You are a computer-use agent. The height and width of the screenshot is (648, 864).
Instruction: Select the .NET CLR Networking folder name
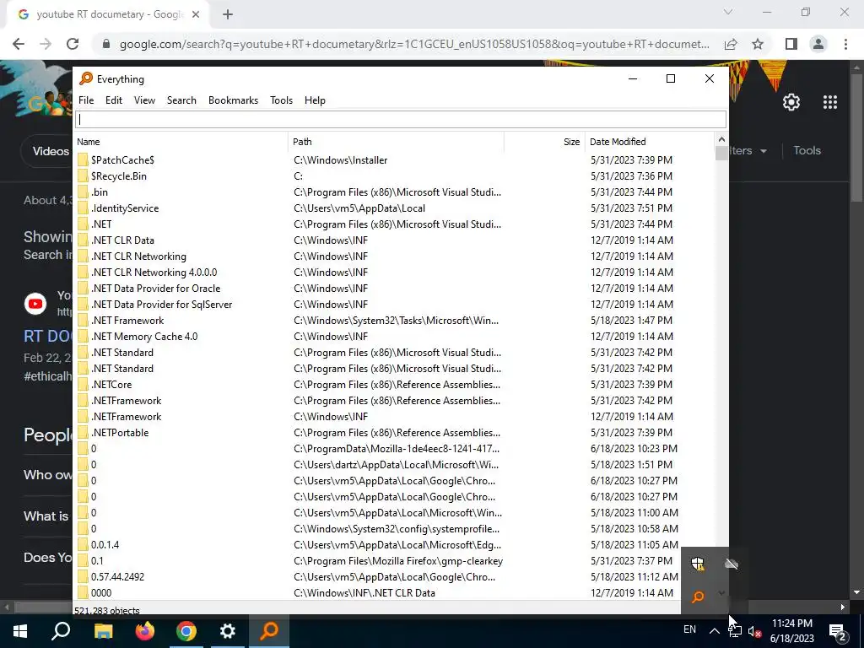click(139, 256)
